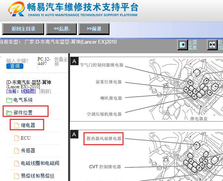Expand the 电气系统 tree item
Screen dimensions: 223x181
(x=23, y=100)
